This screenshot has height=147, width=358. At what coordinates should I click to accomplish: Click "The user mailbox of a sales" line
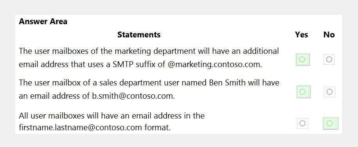tap(149, 83)
